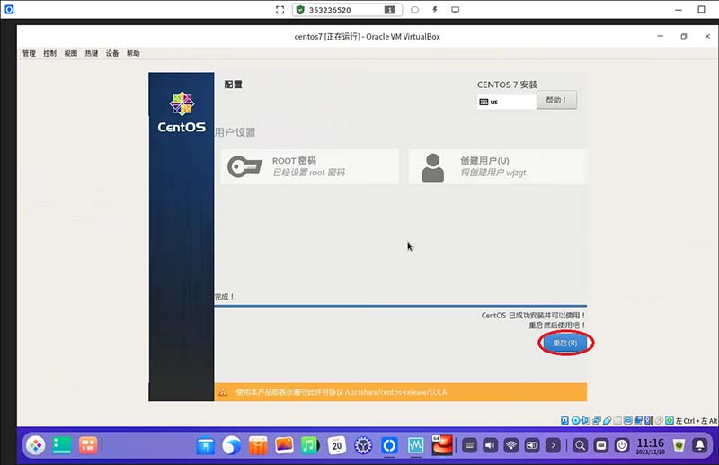Open the system monitor dock icon
Image resolution: width=719 pixels, height=465 pixels.
pos(416,445)
